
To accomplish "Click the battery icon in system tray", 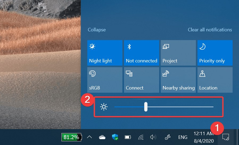I will coord(128,137).
